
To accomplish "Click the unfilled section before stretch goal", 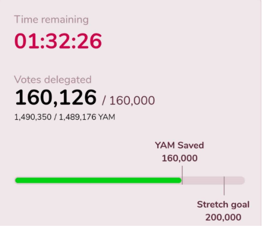I will [203, 181].
